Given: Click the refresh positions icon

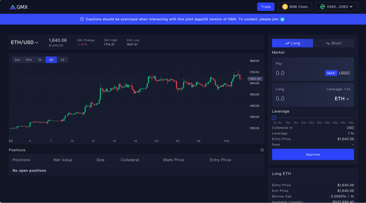Looking at the screenshot, I should tap(262, 150).
